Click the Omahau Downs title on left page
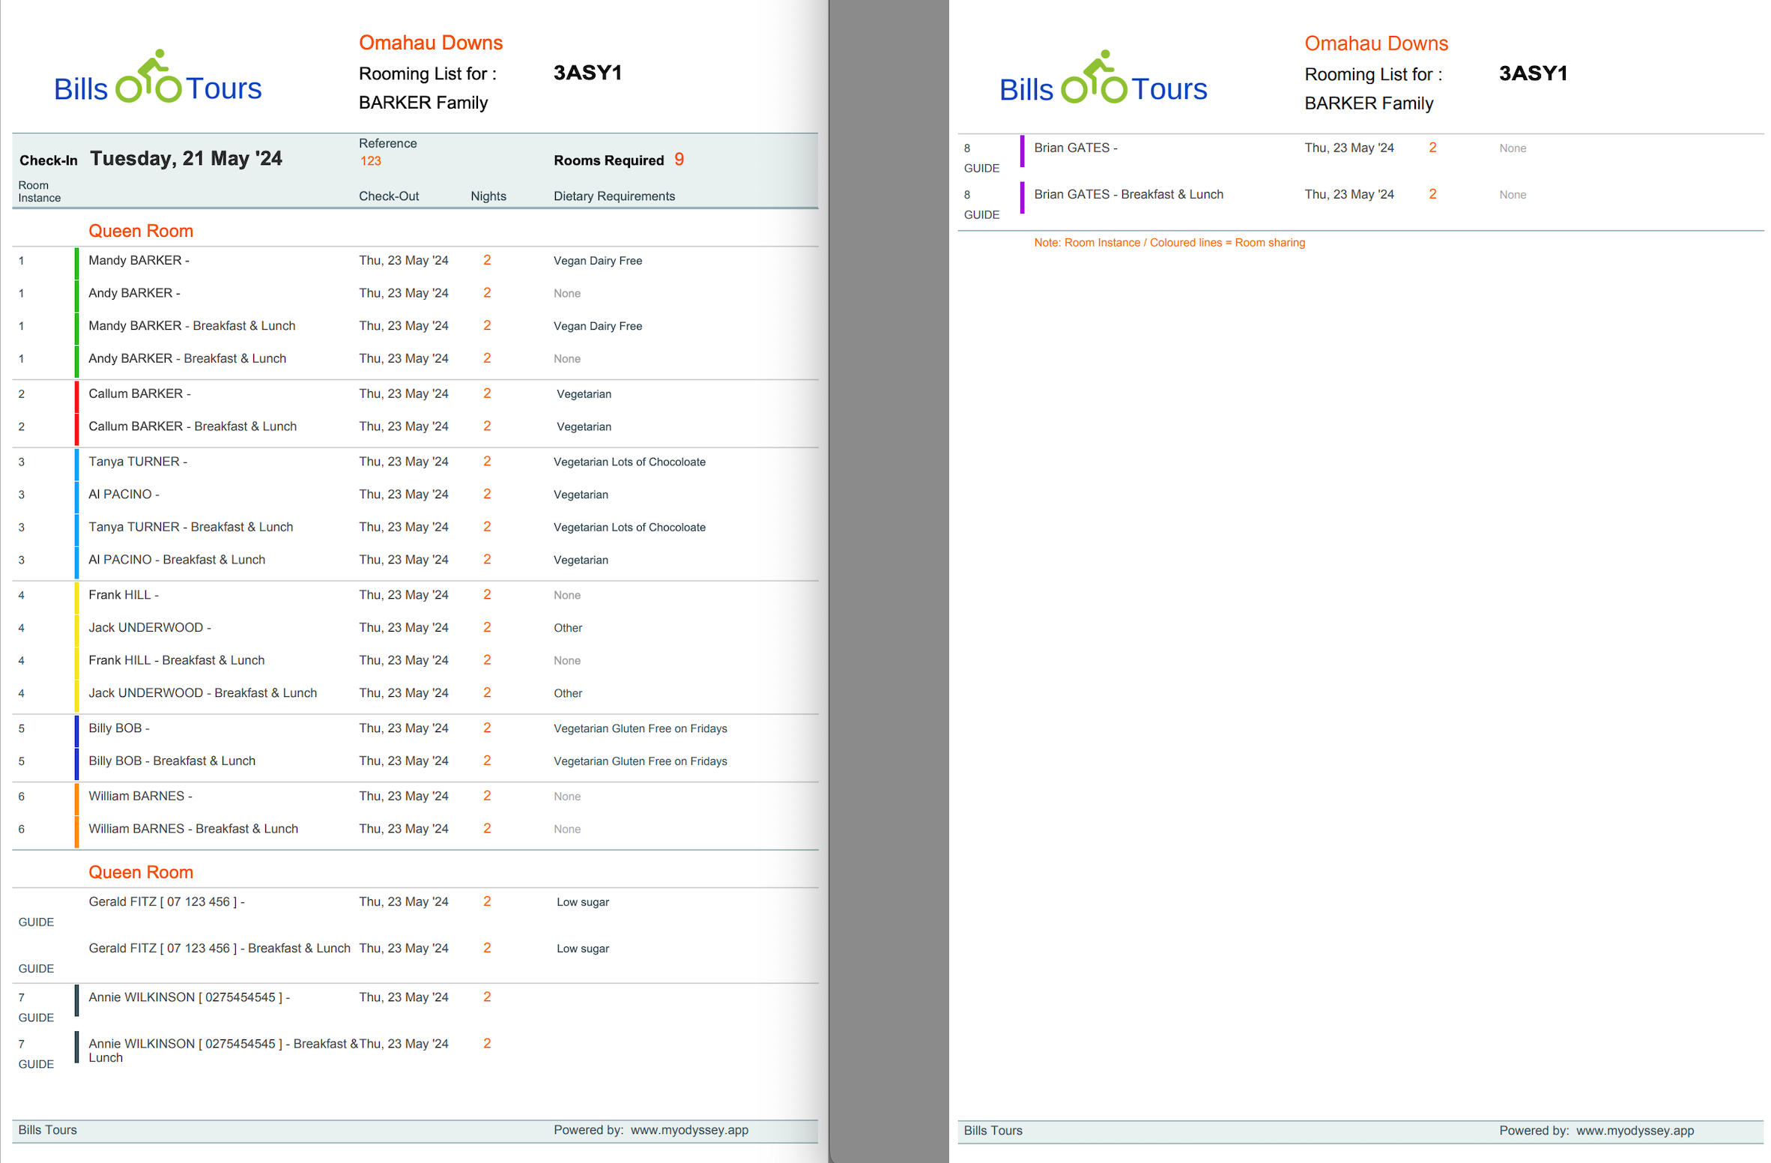Image resolution: width=1771 pixels, height=1163 pixels. pyautogui.click(x=430, y=43)
